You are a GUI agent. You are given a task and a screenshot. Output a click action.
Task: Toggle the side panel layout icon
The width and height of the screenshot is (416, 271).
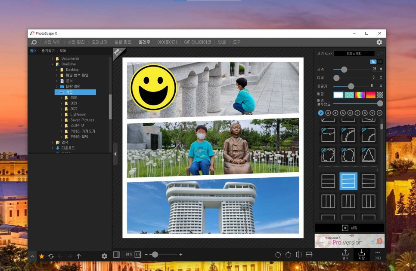pyautogui.click(x=116, y=254)
